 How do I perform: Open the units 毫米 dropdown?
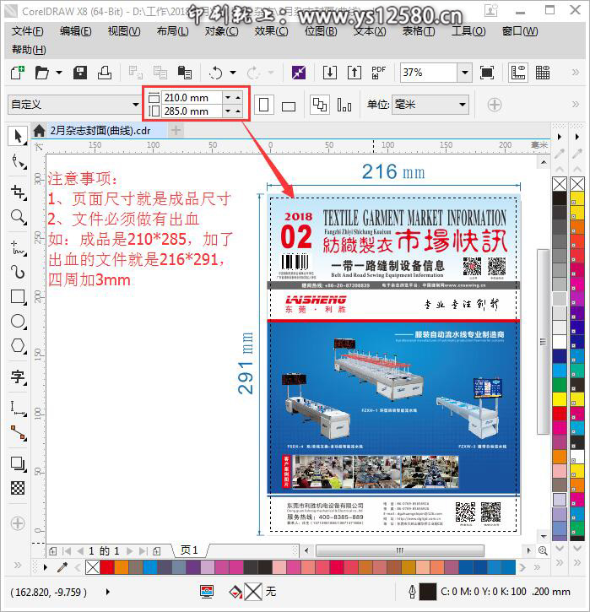[x=462, y=105]
